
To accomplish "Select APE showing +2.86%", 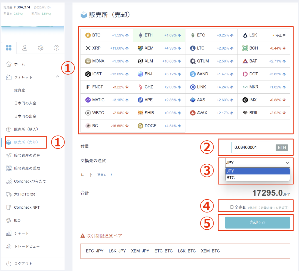I will point(159,100).
